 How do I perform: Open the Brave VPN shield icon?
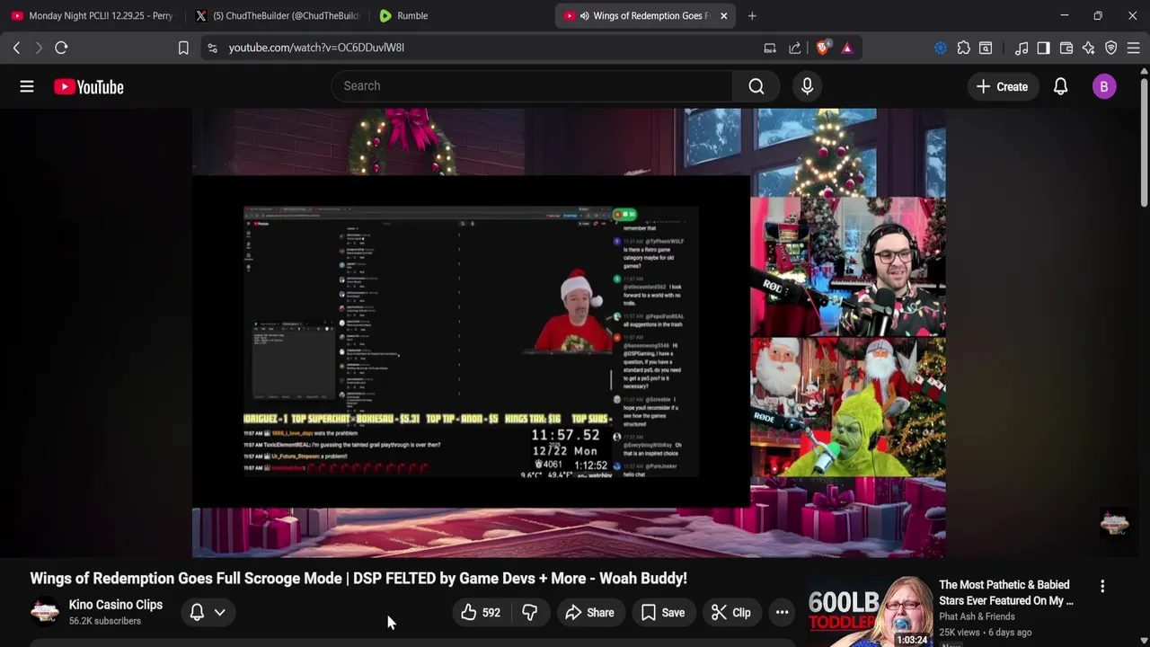(x=1111, y=48)
